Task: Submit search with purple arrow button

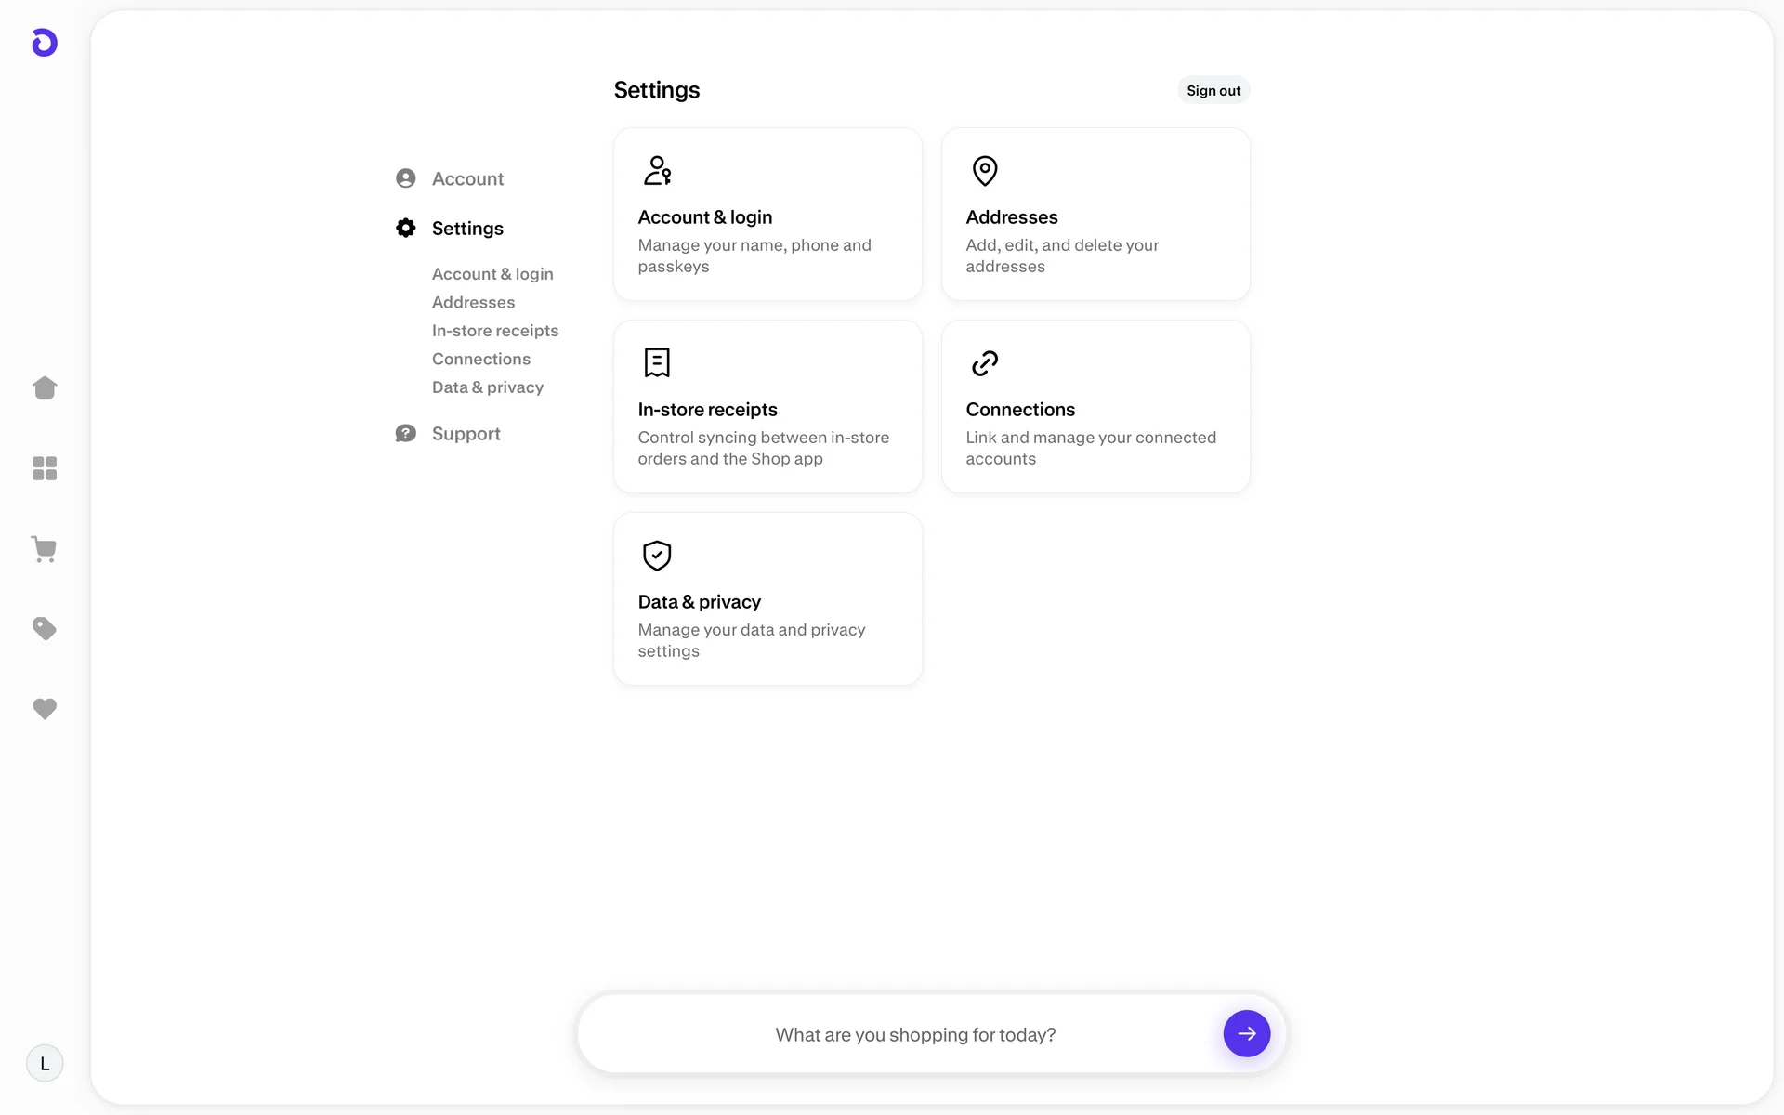Action: [x=1246, y=1033]
